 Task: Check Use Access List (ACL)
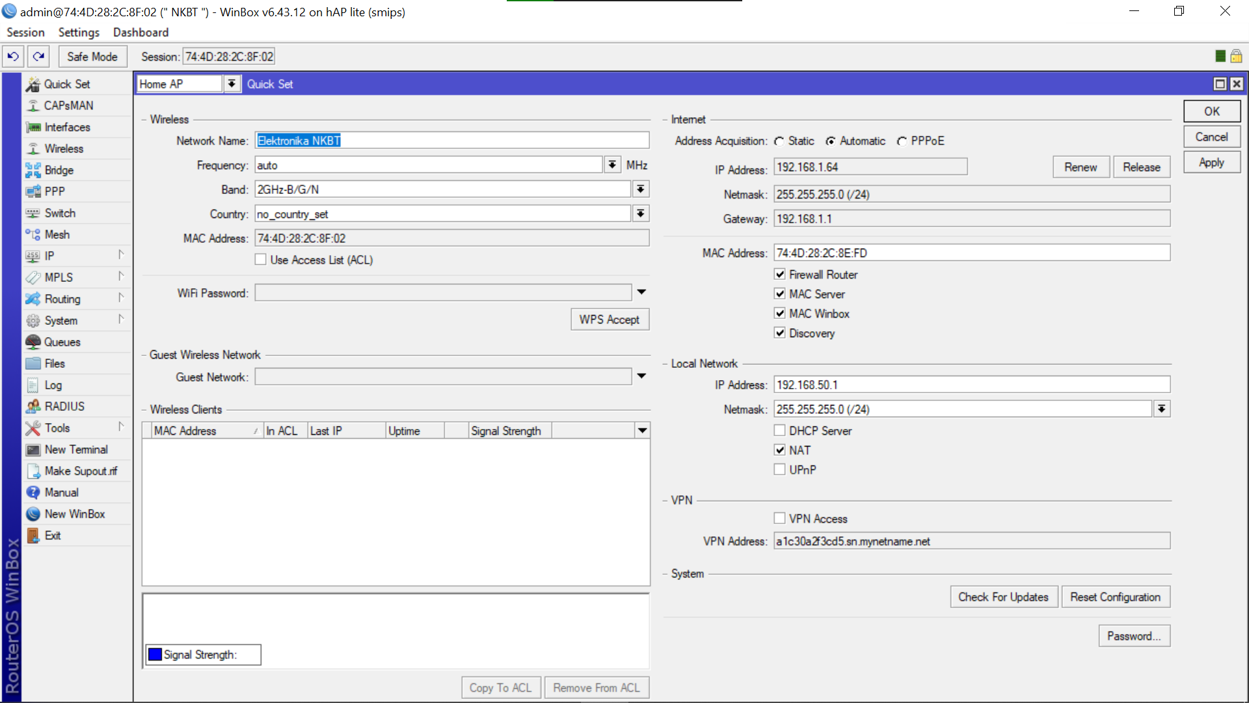[x=261, y=260]
